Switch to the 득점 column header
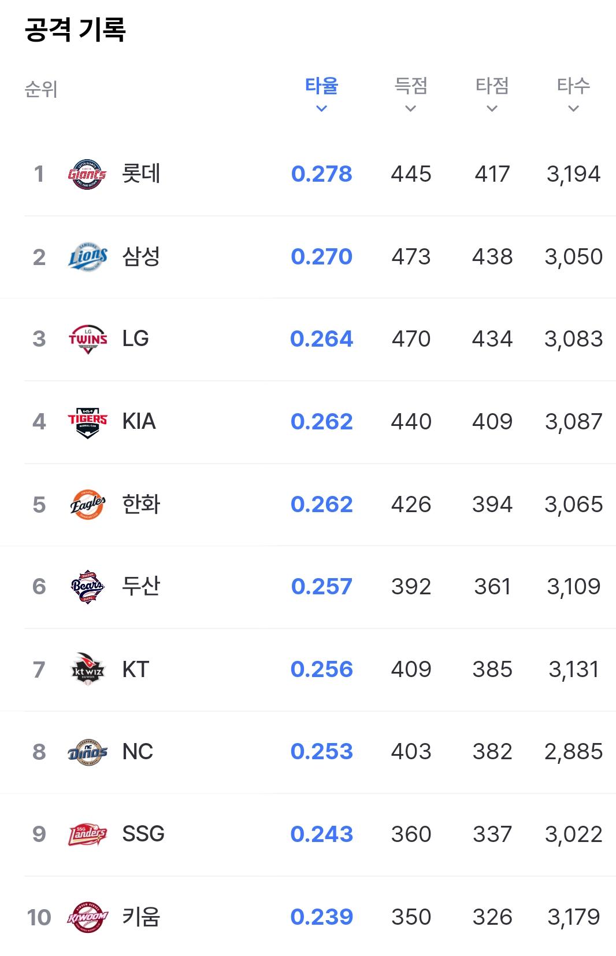The image size is (616, 956). [411, 86]
